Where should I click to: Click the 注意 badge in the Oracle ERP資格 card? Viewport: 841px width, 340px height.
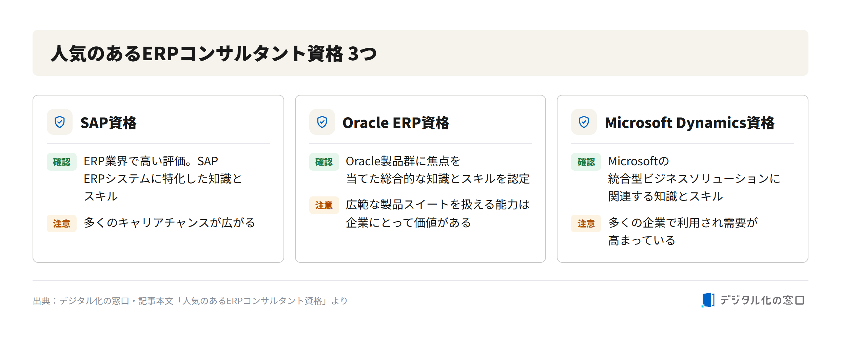click(324, 205)
